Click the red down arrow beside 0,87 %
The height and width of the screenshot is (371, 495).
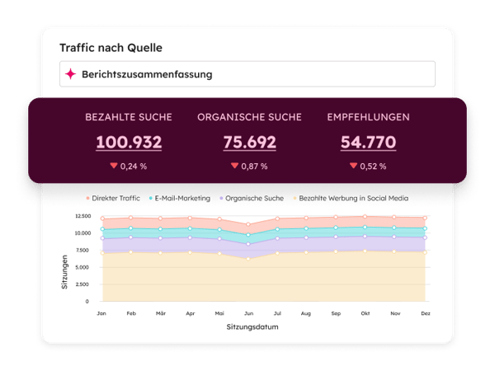click(234, 166)
